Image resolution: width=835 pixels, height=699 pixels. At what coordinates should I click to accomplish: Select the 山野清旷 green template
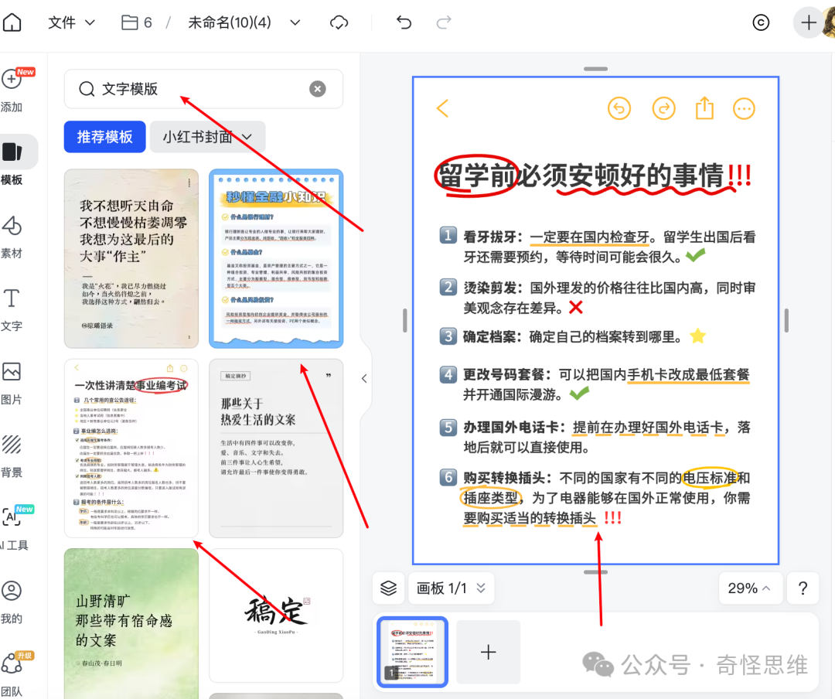tap(131, 623)
